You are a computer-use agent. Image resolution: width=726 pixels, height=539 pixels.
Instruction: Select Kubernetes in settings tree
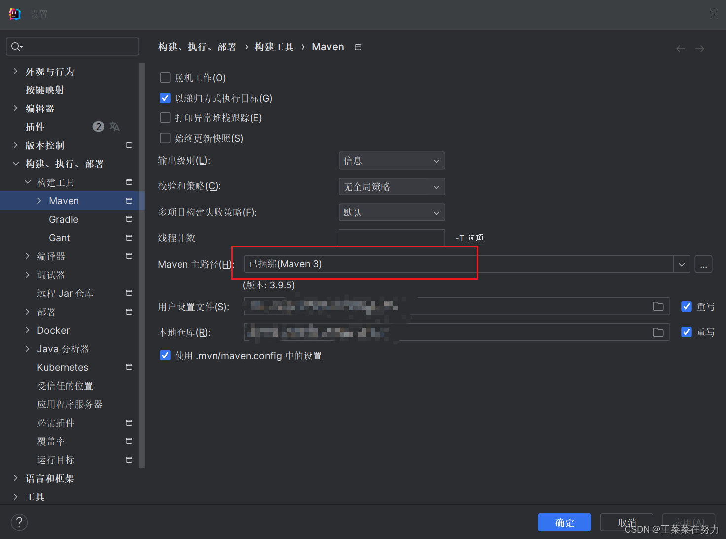tap(63, 367)
